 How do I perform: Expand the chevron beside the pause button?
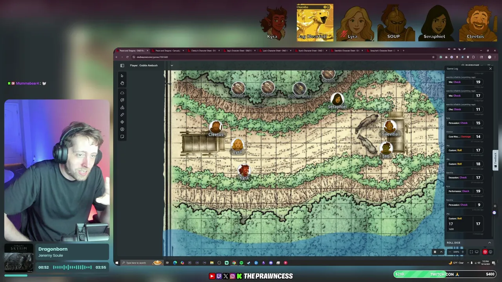click(x=441, y=252)
